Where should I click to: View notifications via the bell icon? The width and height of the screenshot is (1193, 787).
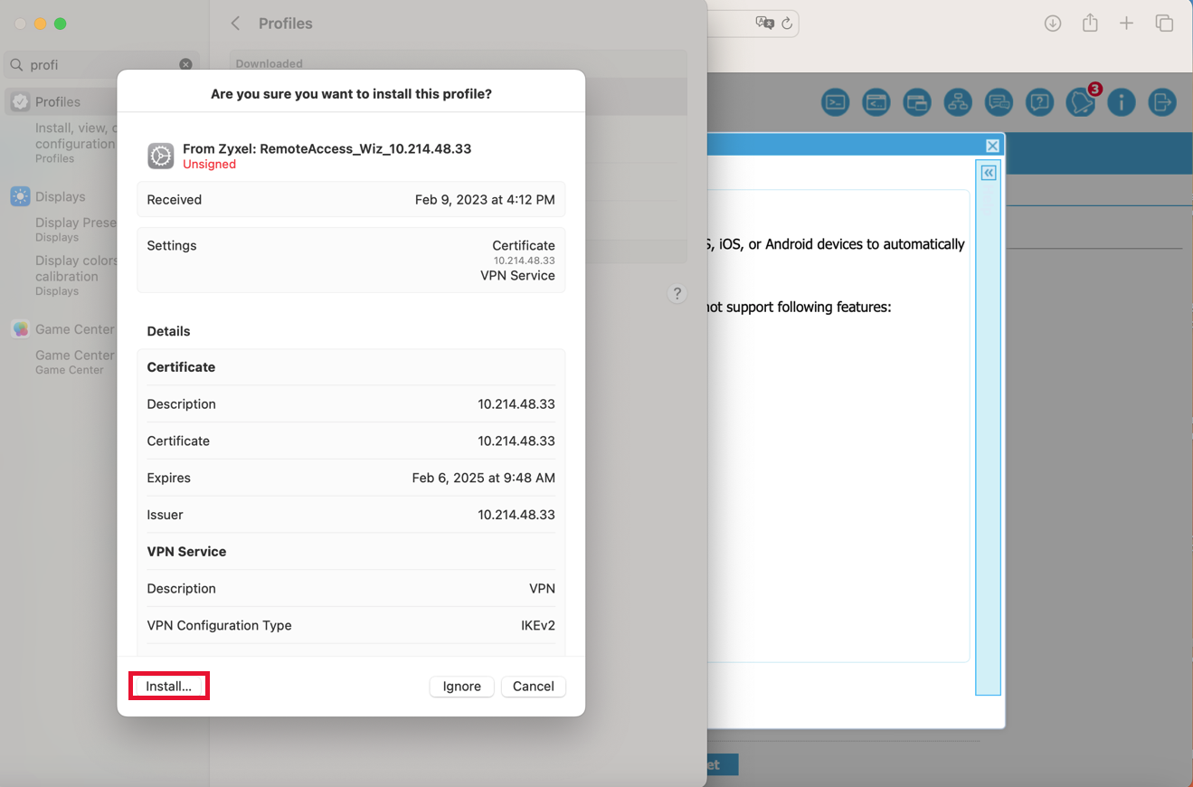pyautogui.click(x=1081, y=102)
